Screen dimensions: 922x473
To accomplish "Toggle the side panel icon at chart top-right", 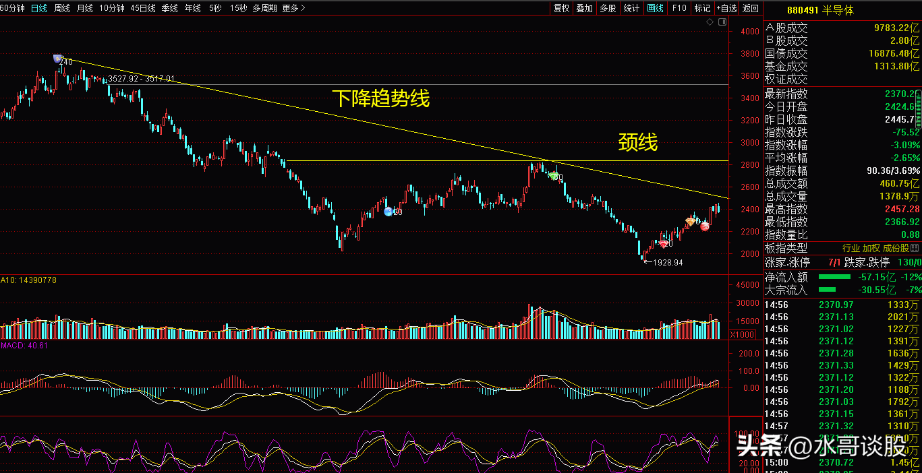I will point(722,22).
